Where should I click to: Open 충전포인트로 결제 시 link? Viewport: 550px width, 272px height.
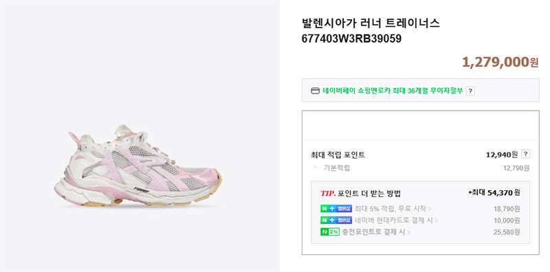pyautogui.click(x=375, y=231)
